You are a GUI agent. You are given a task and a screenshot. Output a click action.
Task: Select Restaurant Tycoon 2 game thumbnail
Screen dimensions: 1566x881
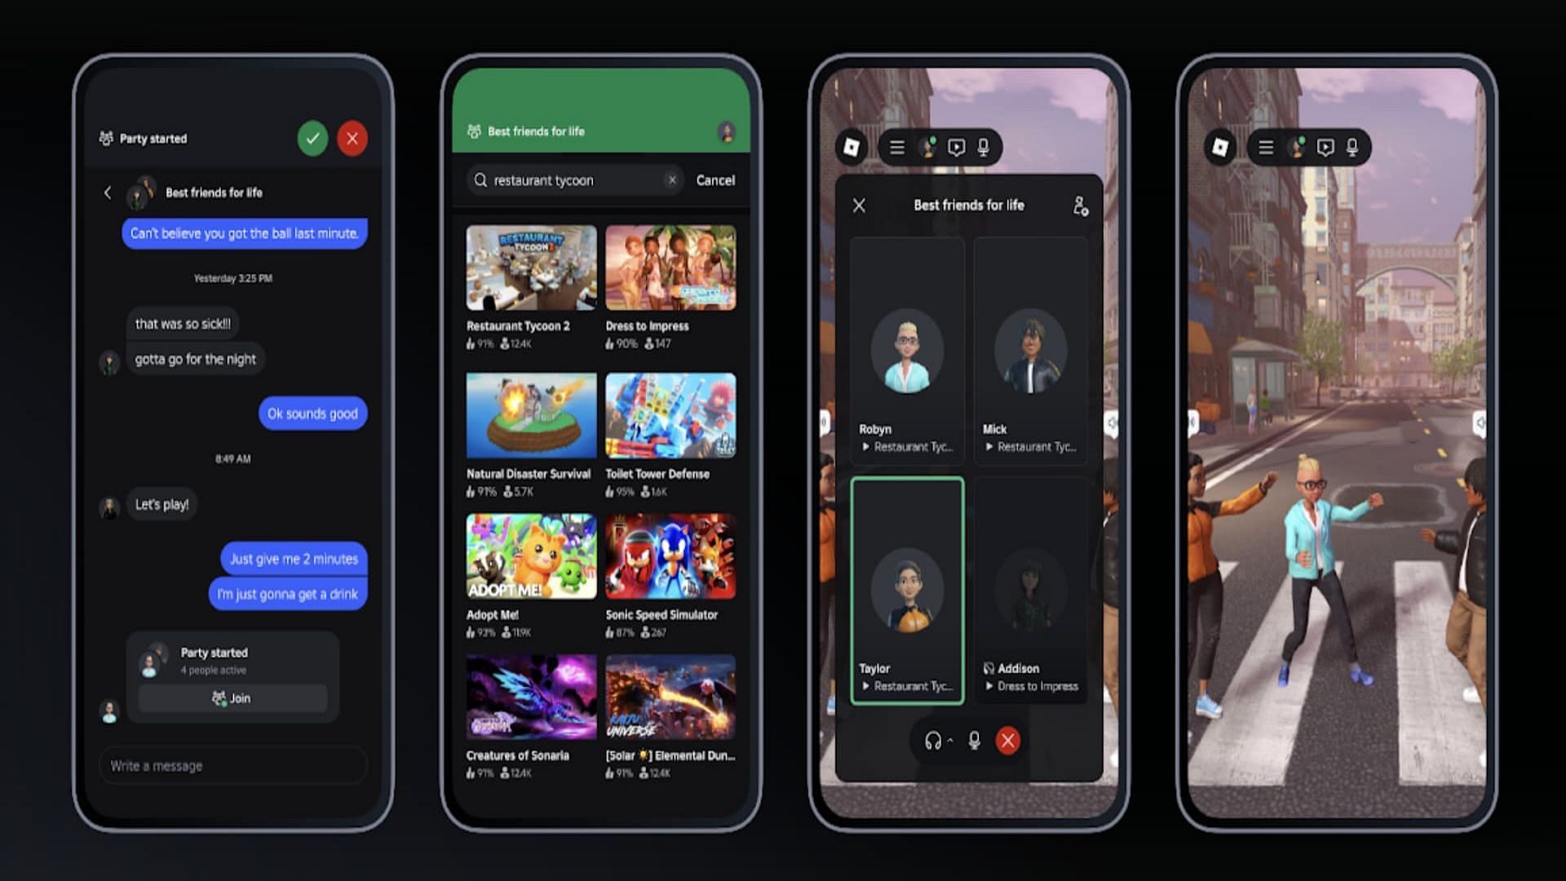pos(530,266)
